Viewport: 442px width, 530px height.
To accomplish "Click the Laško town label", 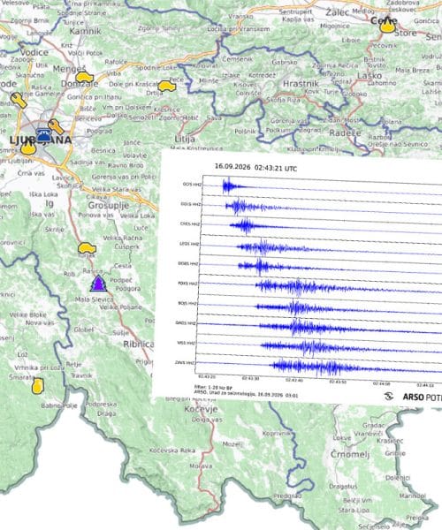I will [x=370, y=75].
